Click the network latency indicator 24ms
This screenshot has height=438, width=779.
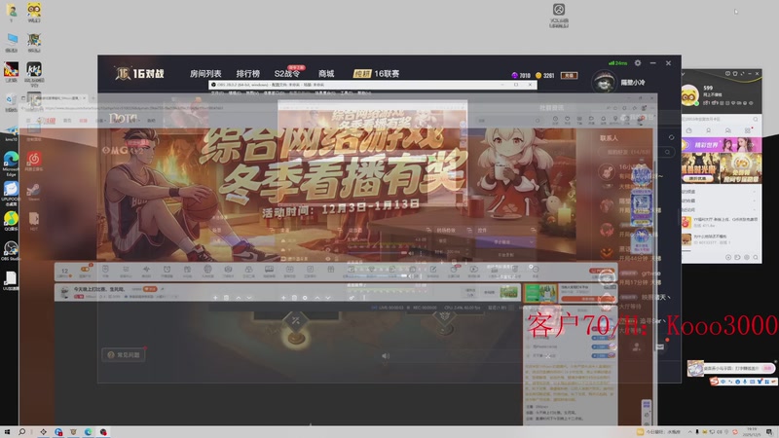tap(617, 63)
